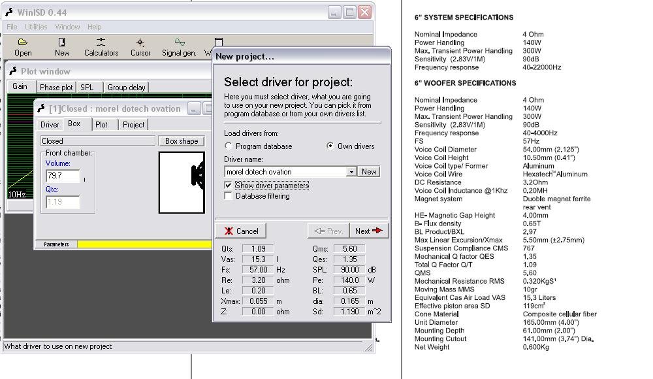Click the Qts value 1.09 field

pyautogui.click(x=258, y=248)
